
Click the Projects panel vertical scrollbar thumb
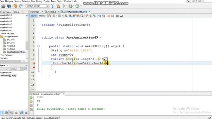coord(27,46)
